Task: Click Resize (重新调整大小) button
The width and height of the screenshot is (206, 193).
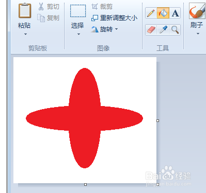Action: 114,18
